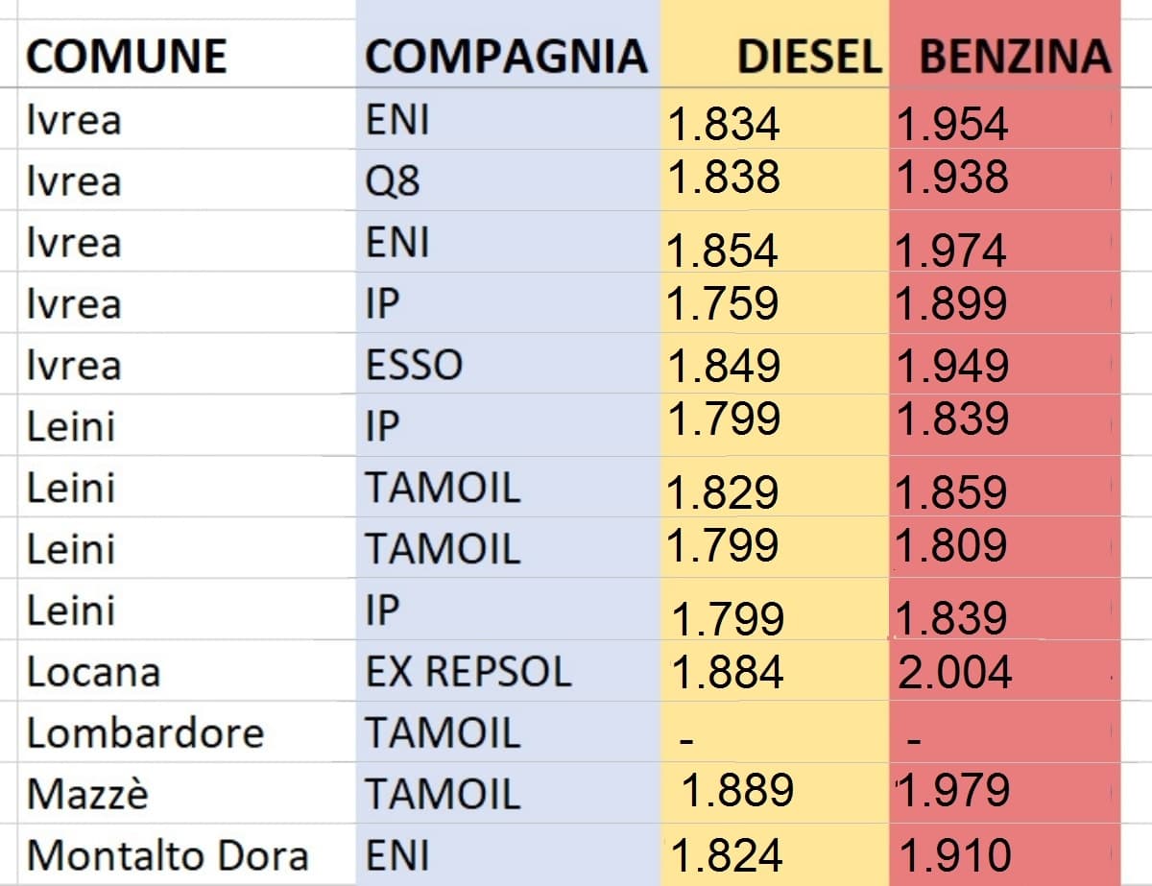Select the Q8 company cell
Screen dimensions: 1152x886
tap(394, 180)
